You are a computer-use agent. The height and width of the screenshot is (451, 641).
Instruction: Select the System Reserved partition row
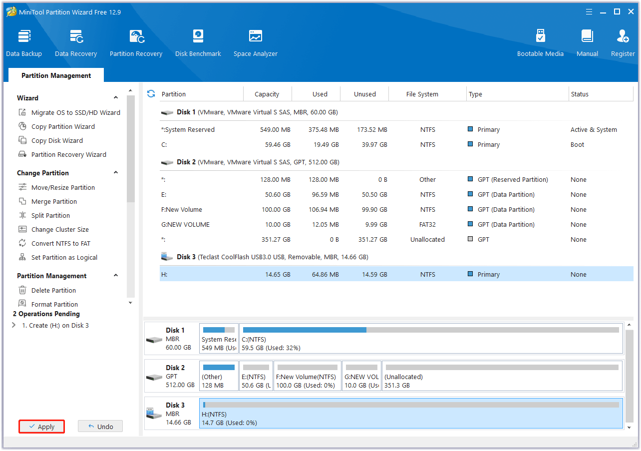(x=396, y=129)
